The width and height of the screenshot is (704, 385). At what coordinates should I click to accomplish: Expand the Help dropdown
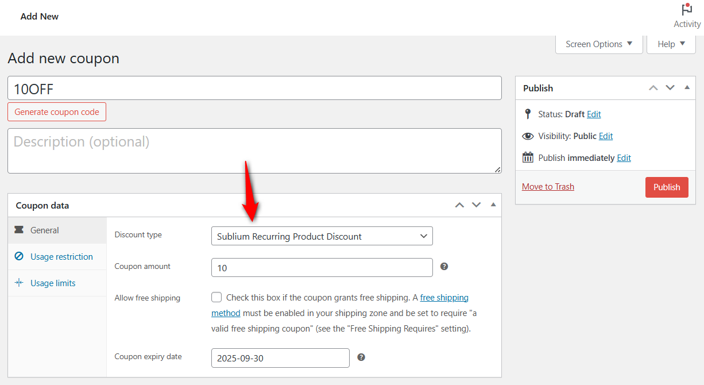671,44
